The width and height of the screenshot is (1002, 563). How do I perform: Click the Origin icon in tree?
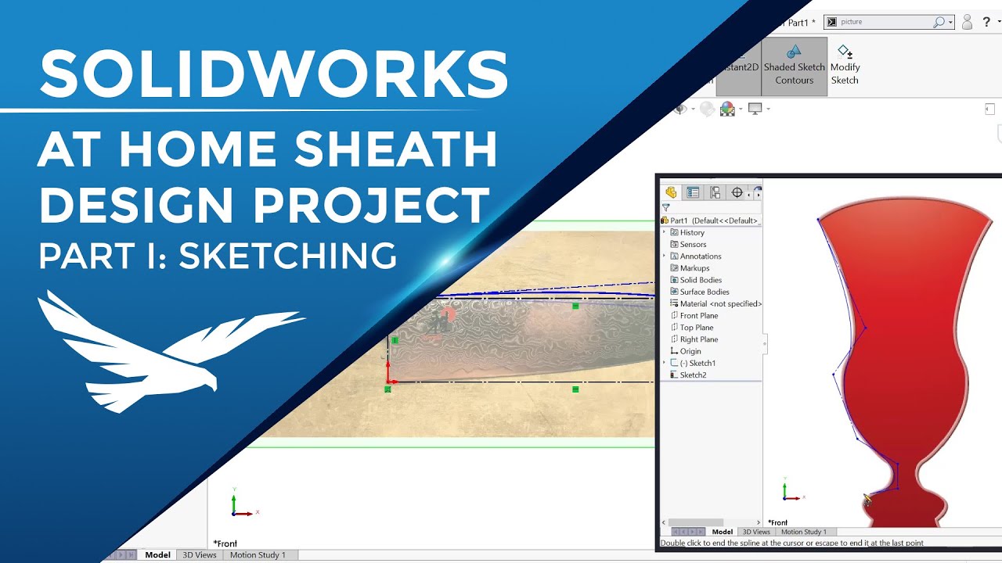coord(674,351)
